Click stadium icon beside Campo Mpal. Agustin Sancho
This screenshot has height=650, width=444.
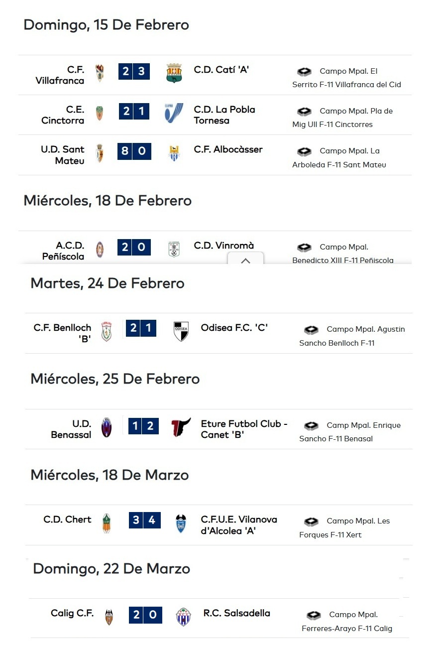(311, 330)
